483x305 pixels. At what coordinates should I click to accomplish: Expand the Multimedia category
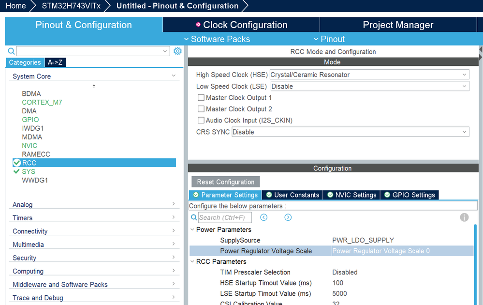[174, 244]
